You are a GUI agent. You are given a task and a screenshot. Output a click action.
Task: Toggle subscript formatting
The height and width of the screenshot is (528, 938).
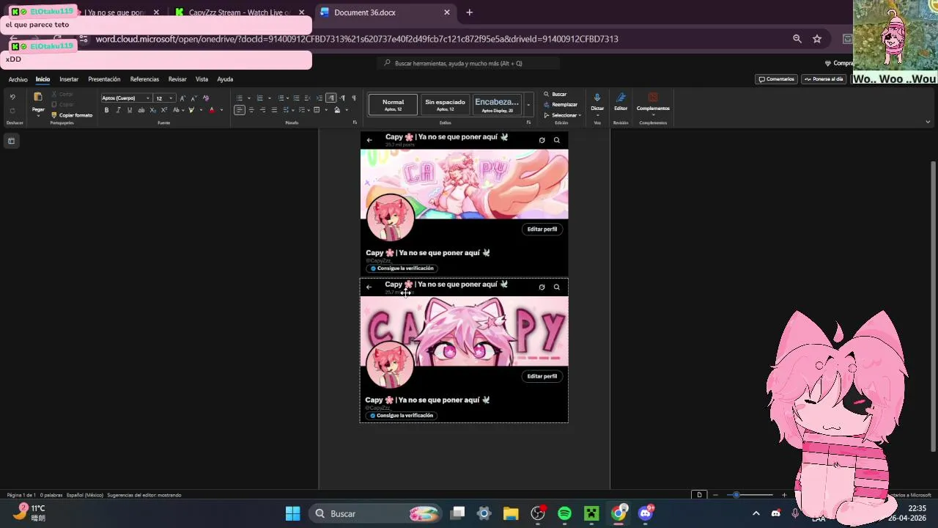click(153, 110)
